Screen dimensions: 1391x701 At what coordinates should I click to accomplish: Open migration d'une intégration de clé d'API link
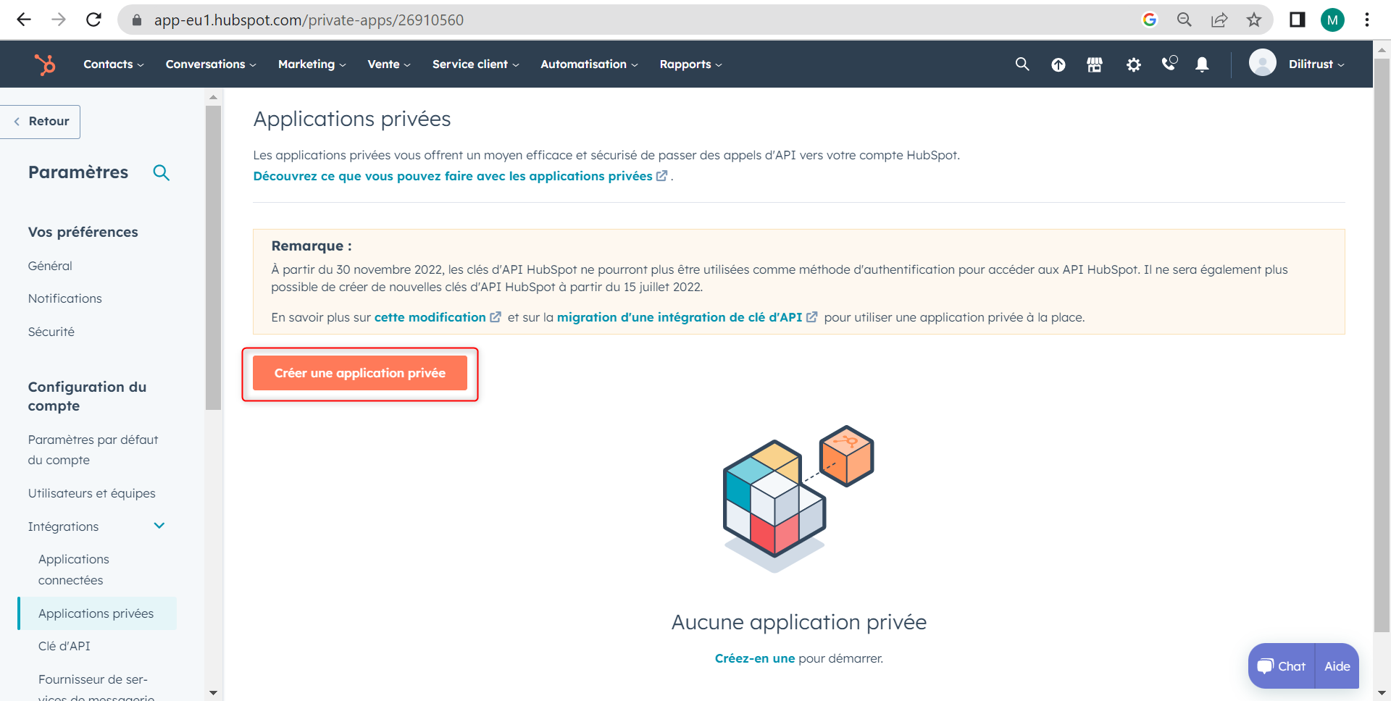688,317
